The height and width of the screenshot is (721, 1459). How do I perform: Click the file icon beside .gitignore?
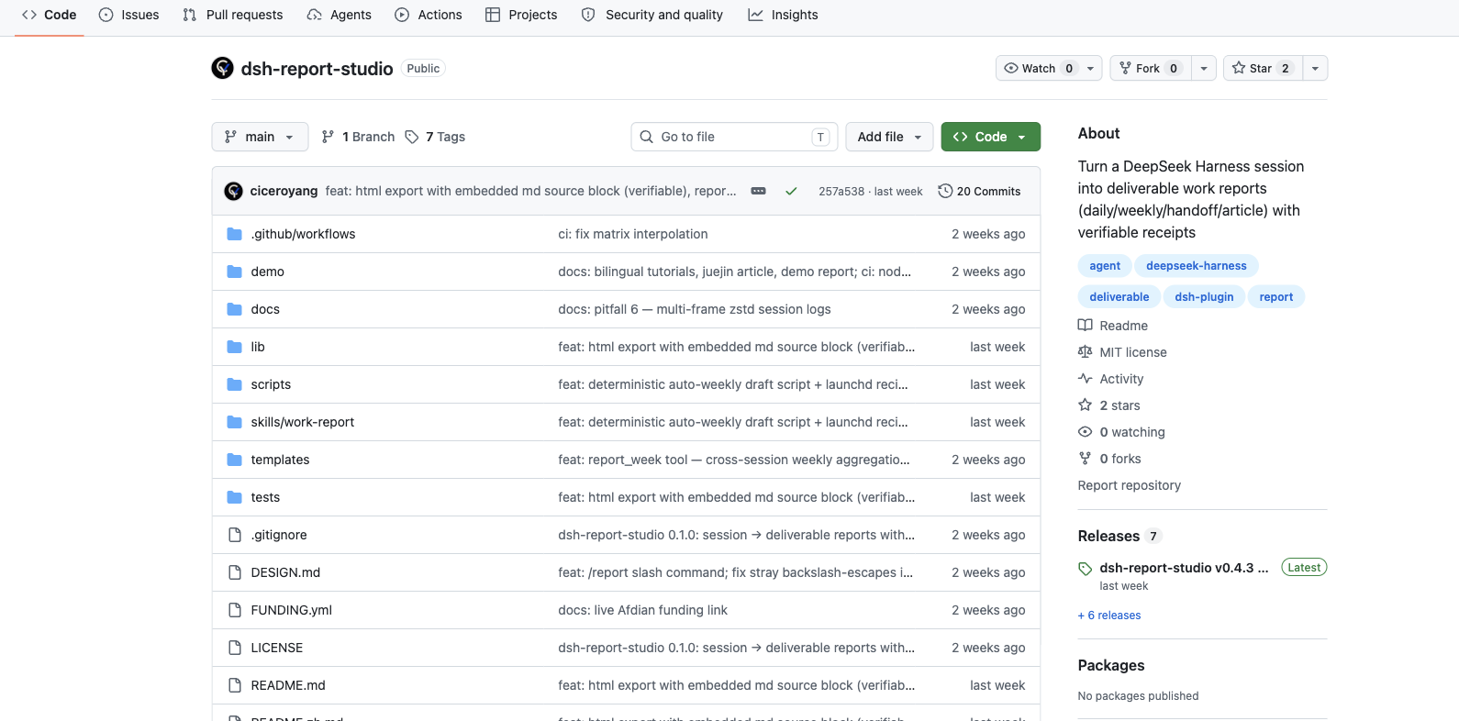pos(235,535)
